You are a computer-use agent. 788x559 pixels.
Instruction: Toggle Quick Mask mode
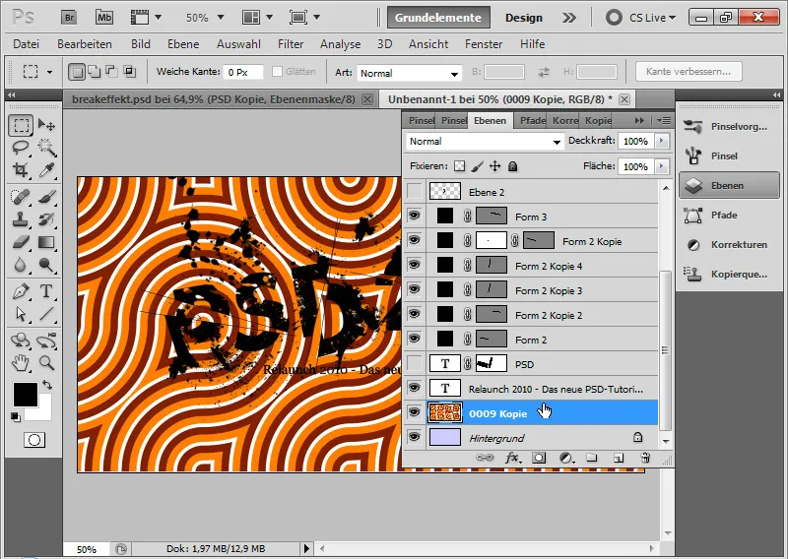coord(34,440)
